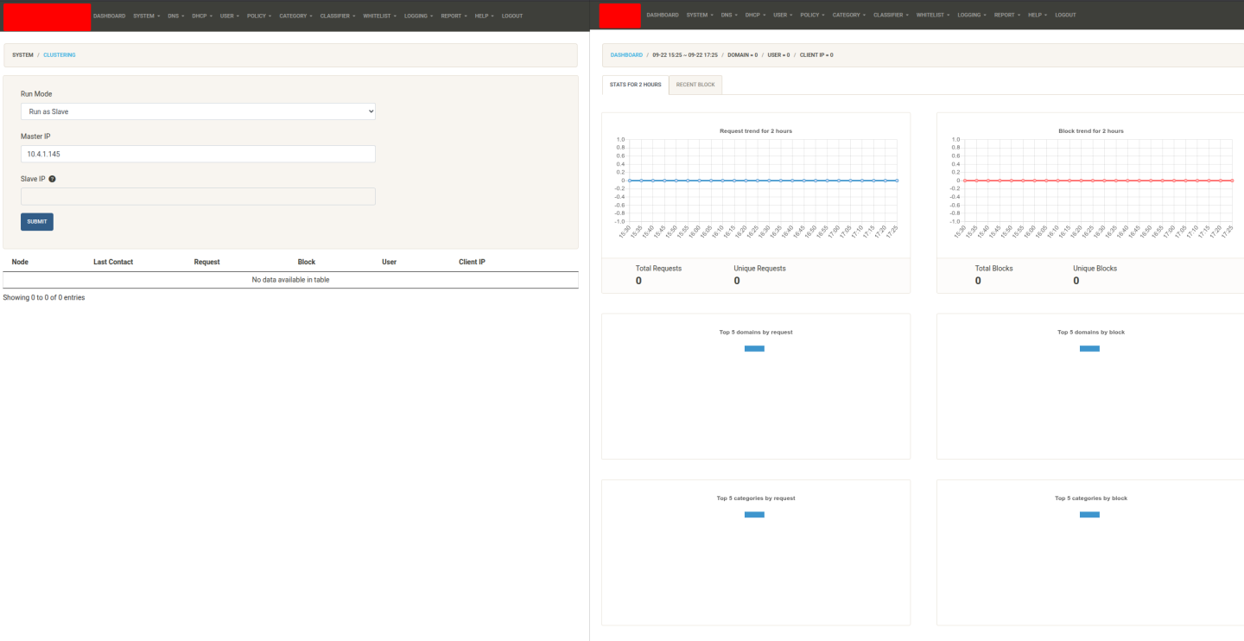Click legend swatch in Top 5 categories by block
Image resolution: width=1244 pixels, height=641 pixels.
point(1089,515)
